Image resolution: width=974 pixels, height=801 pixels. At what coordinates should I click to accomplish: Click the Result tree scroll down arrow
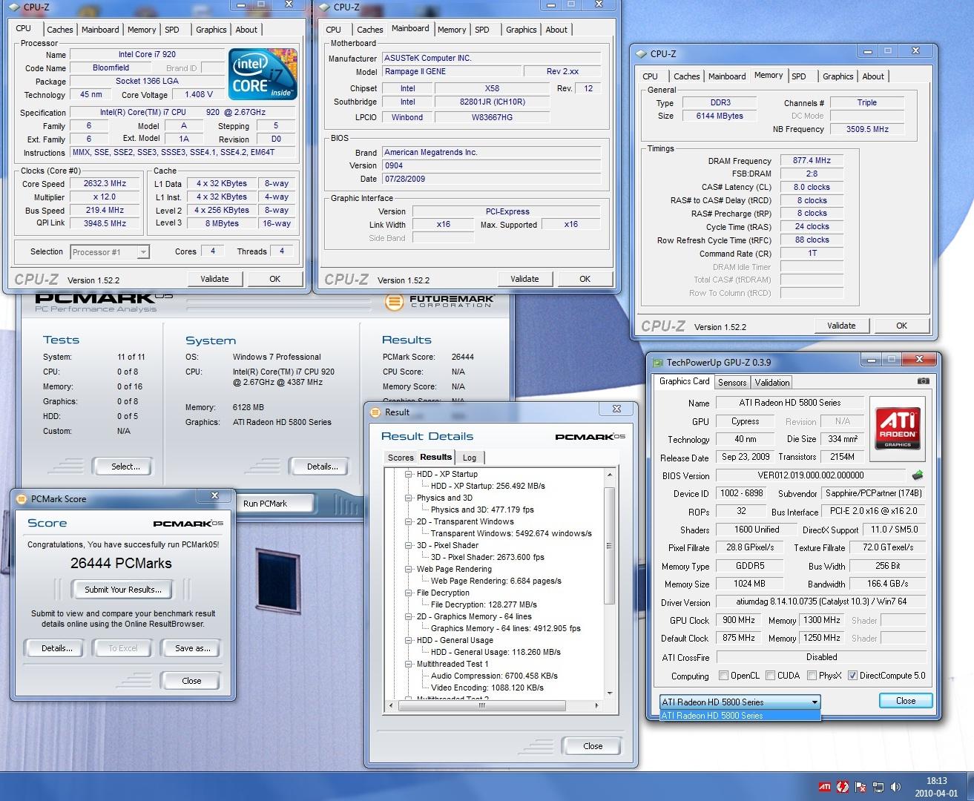(x=610, y=693)
